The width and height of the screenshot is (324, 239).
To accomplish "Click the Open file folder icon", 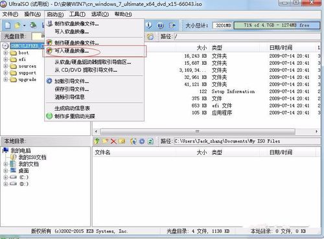I will click(x=17, y=25).
